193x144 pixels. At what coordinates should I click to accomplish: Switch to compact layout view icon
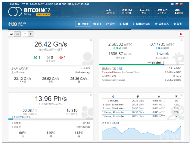coord(17,34)
